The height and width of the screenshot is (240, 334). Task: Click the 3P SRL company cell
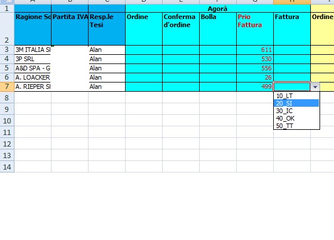point(33,59)
